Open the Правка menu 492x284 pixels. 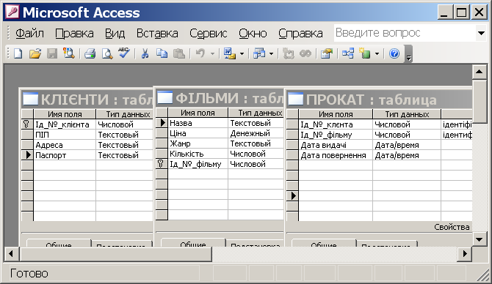tap(74, 33)
